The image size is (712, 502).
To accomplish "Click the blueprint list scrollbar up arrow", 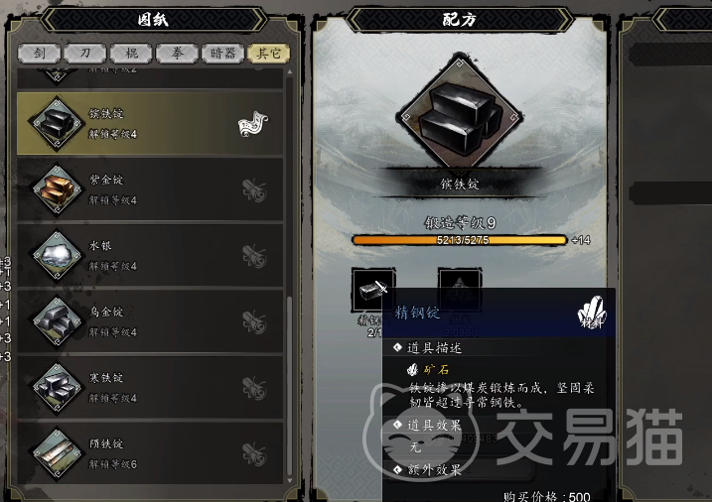I will [290, 72].
